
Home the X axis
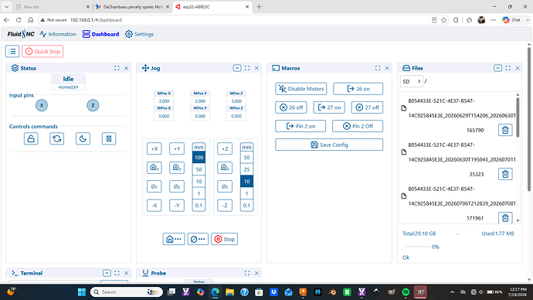(x=154, y=167)
